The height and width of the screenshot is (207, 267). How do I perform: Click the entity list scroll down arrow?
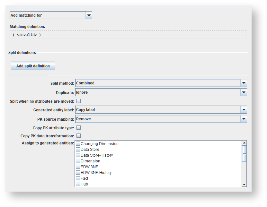[244, 184]
